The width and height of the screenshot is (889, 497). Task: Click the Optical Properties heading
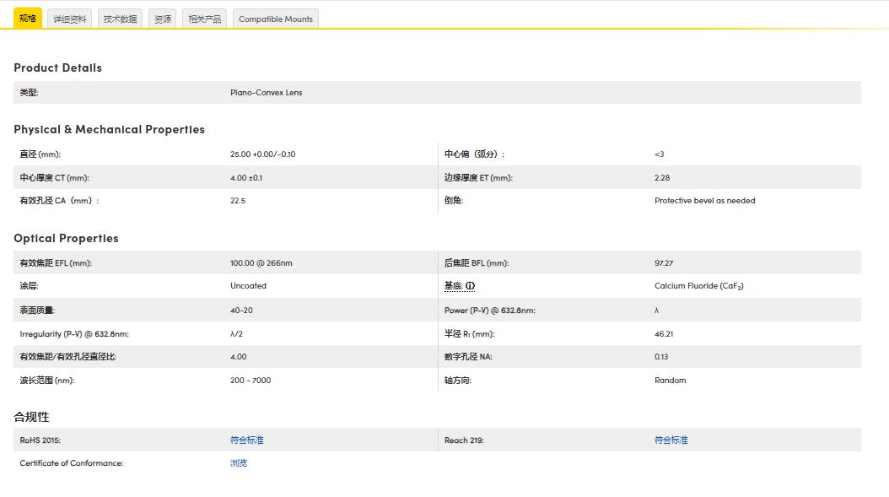tap(66, 238)
